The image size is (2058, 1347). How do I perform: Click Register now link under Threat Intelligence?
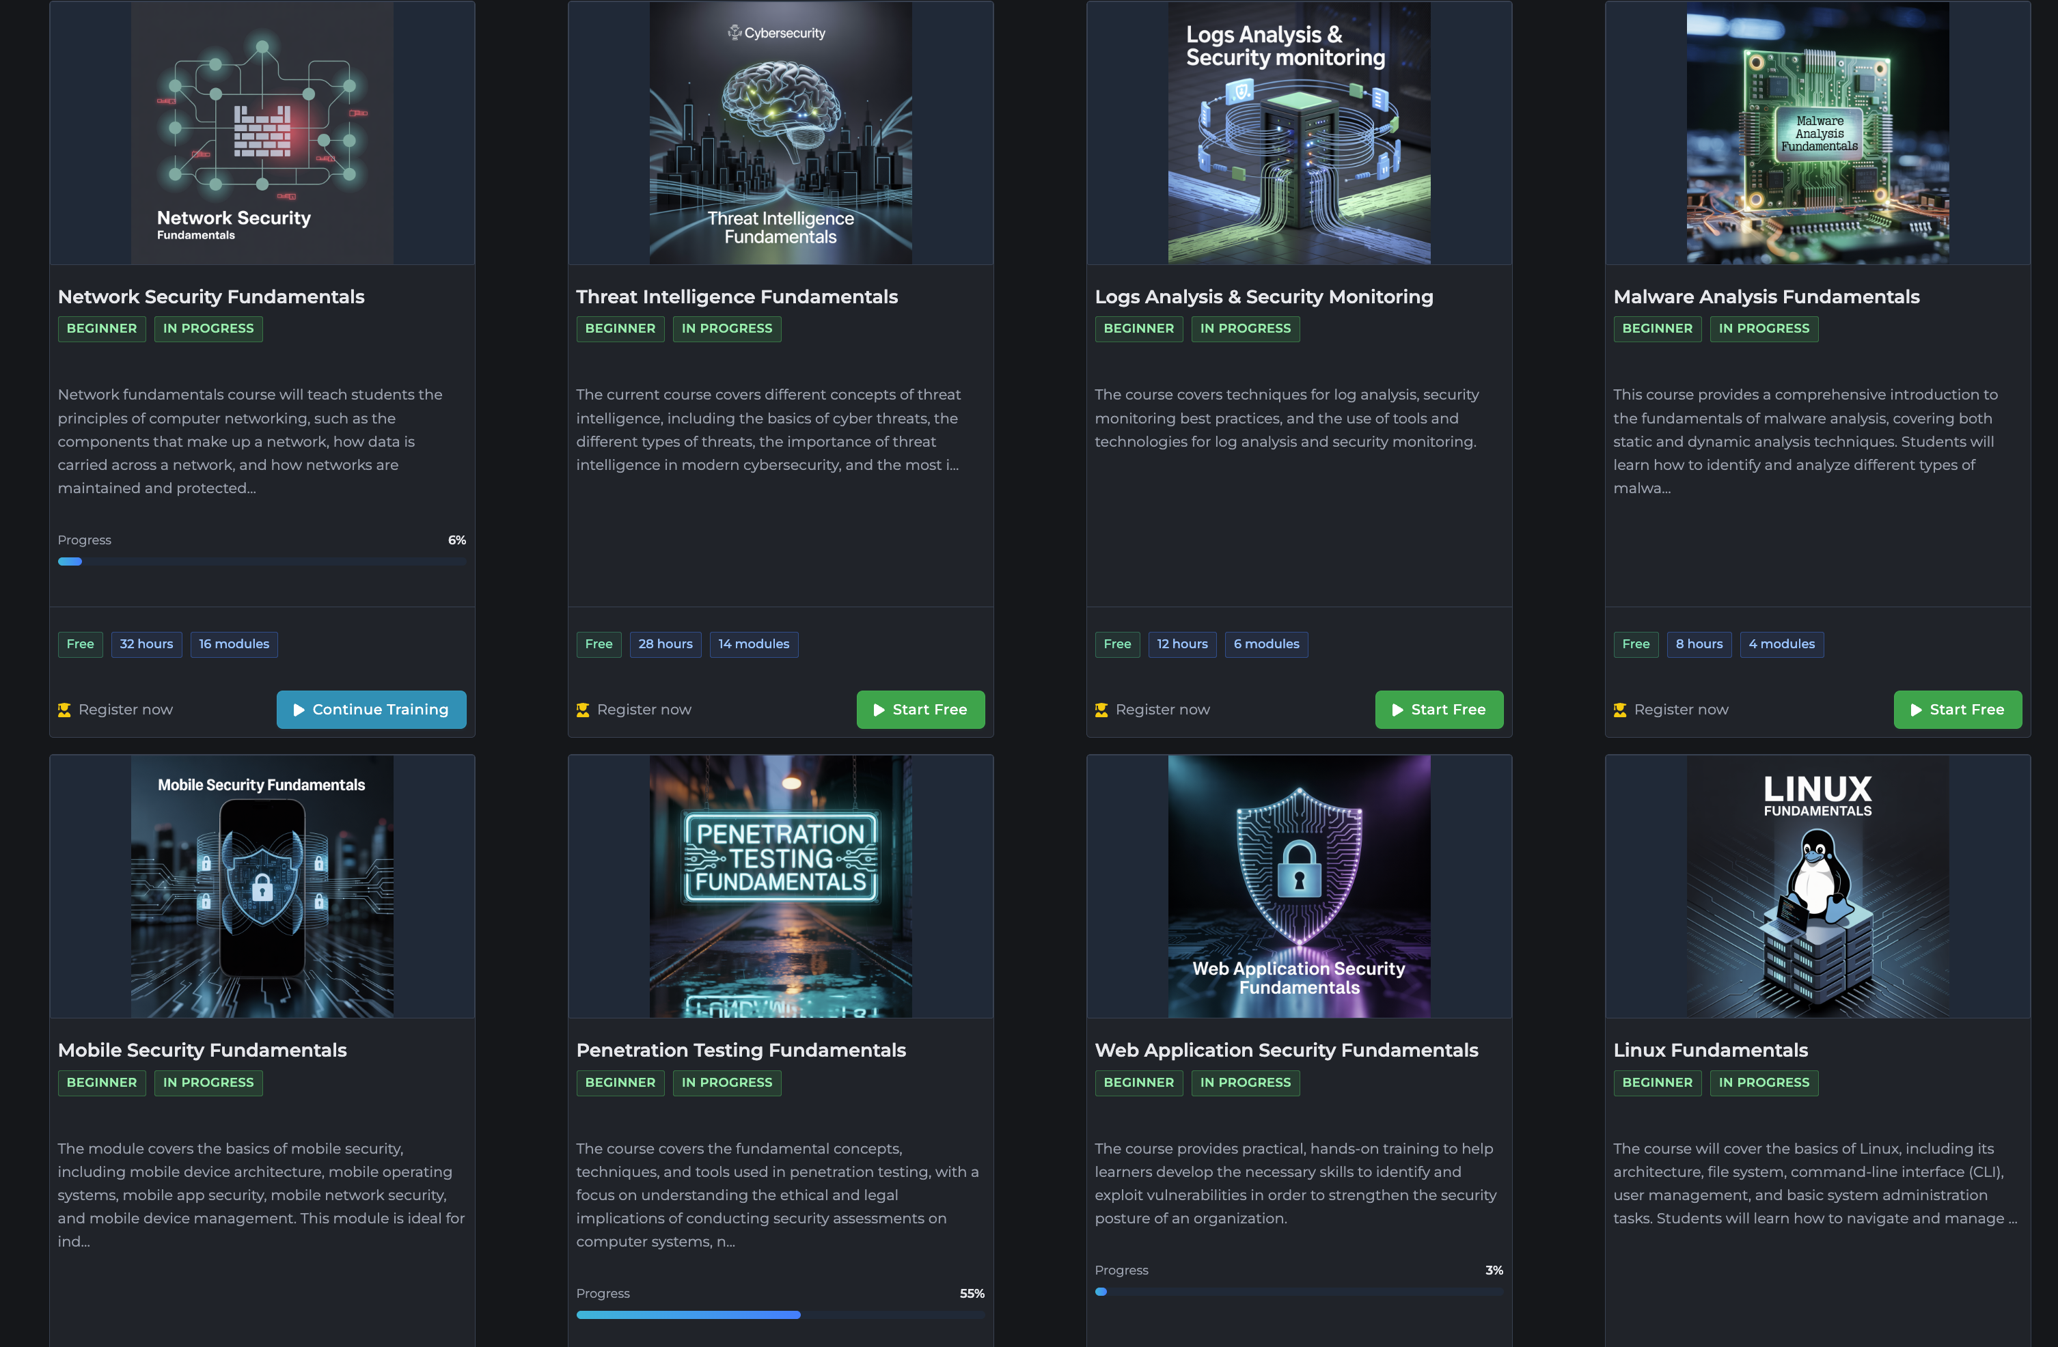tap(644, 710)
